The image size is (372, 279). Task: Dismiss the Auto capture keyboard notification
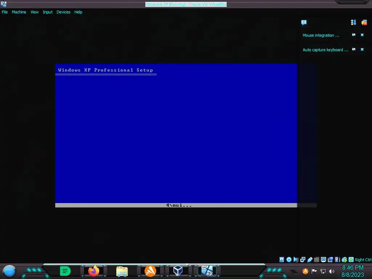[x=362, y=49]
